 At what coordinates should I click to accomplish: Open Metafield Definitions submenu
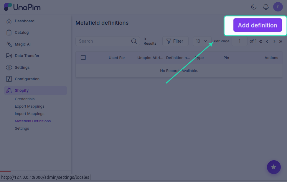(33, 121)
